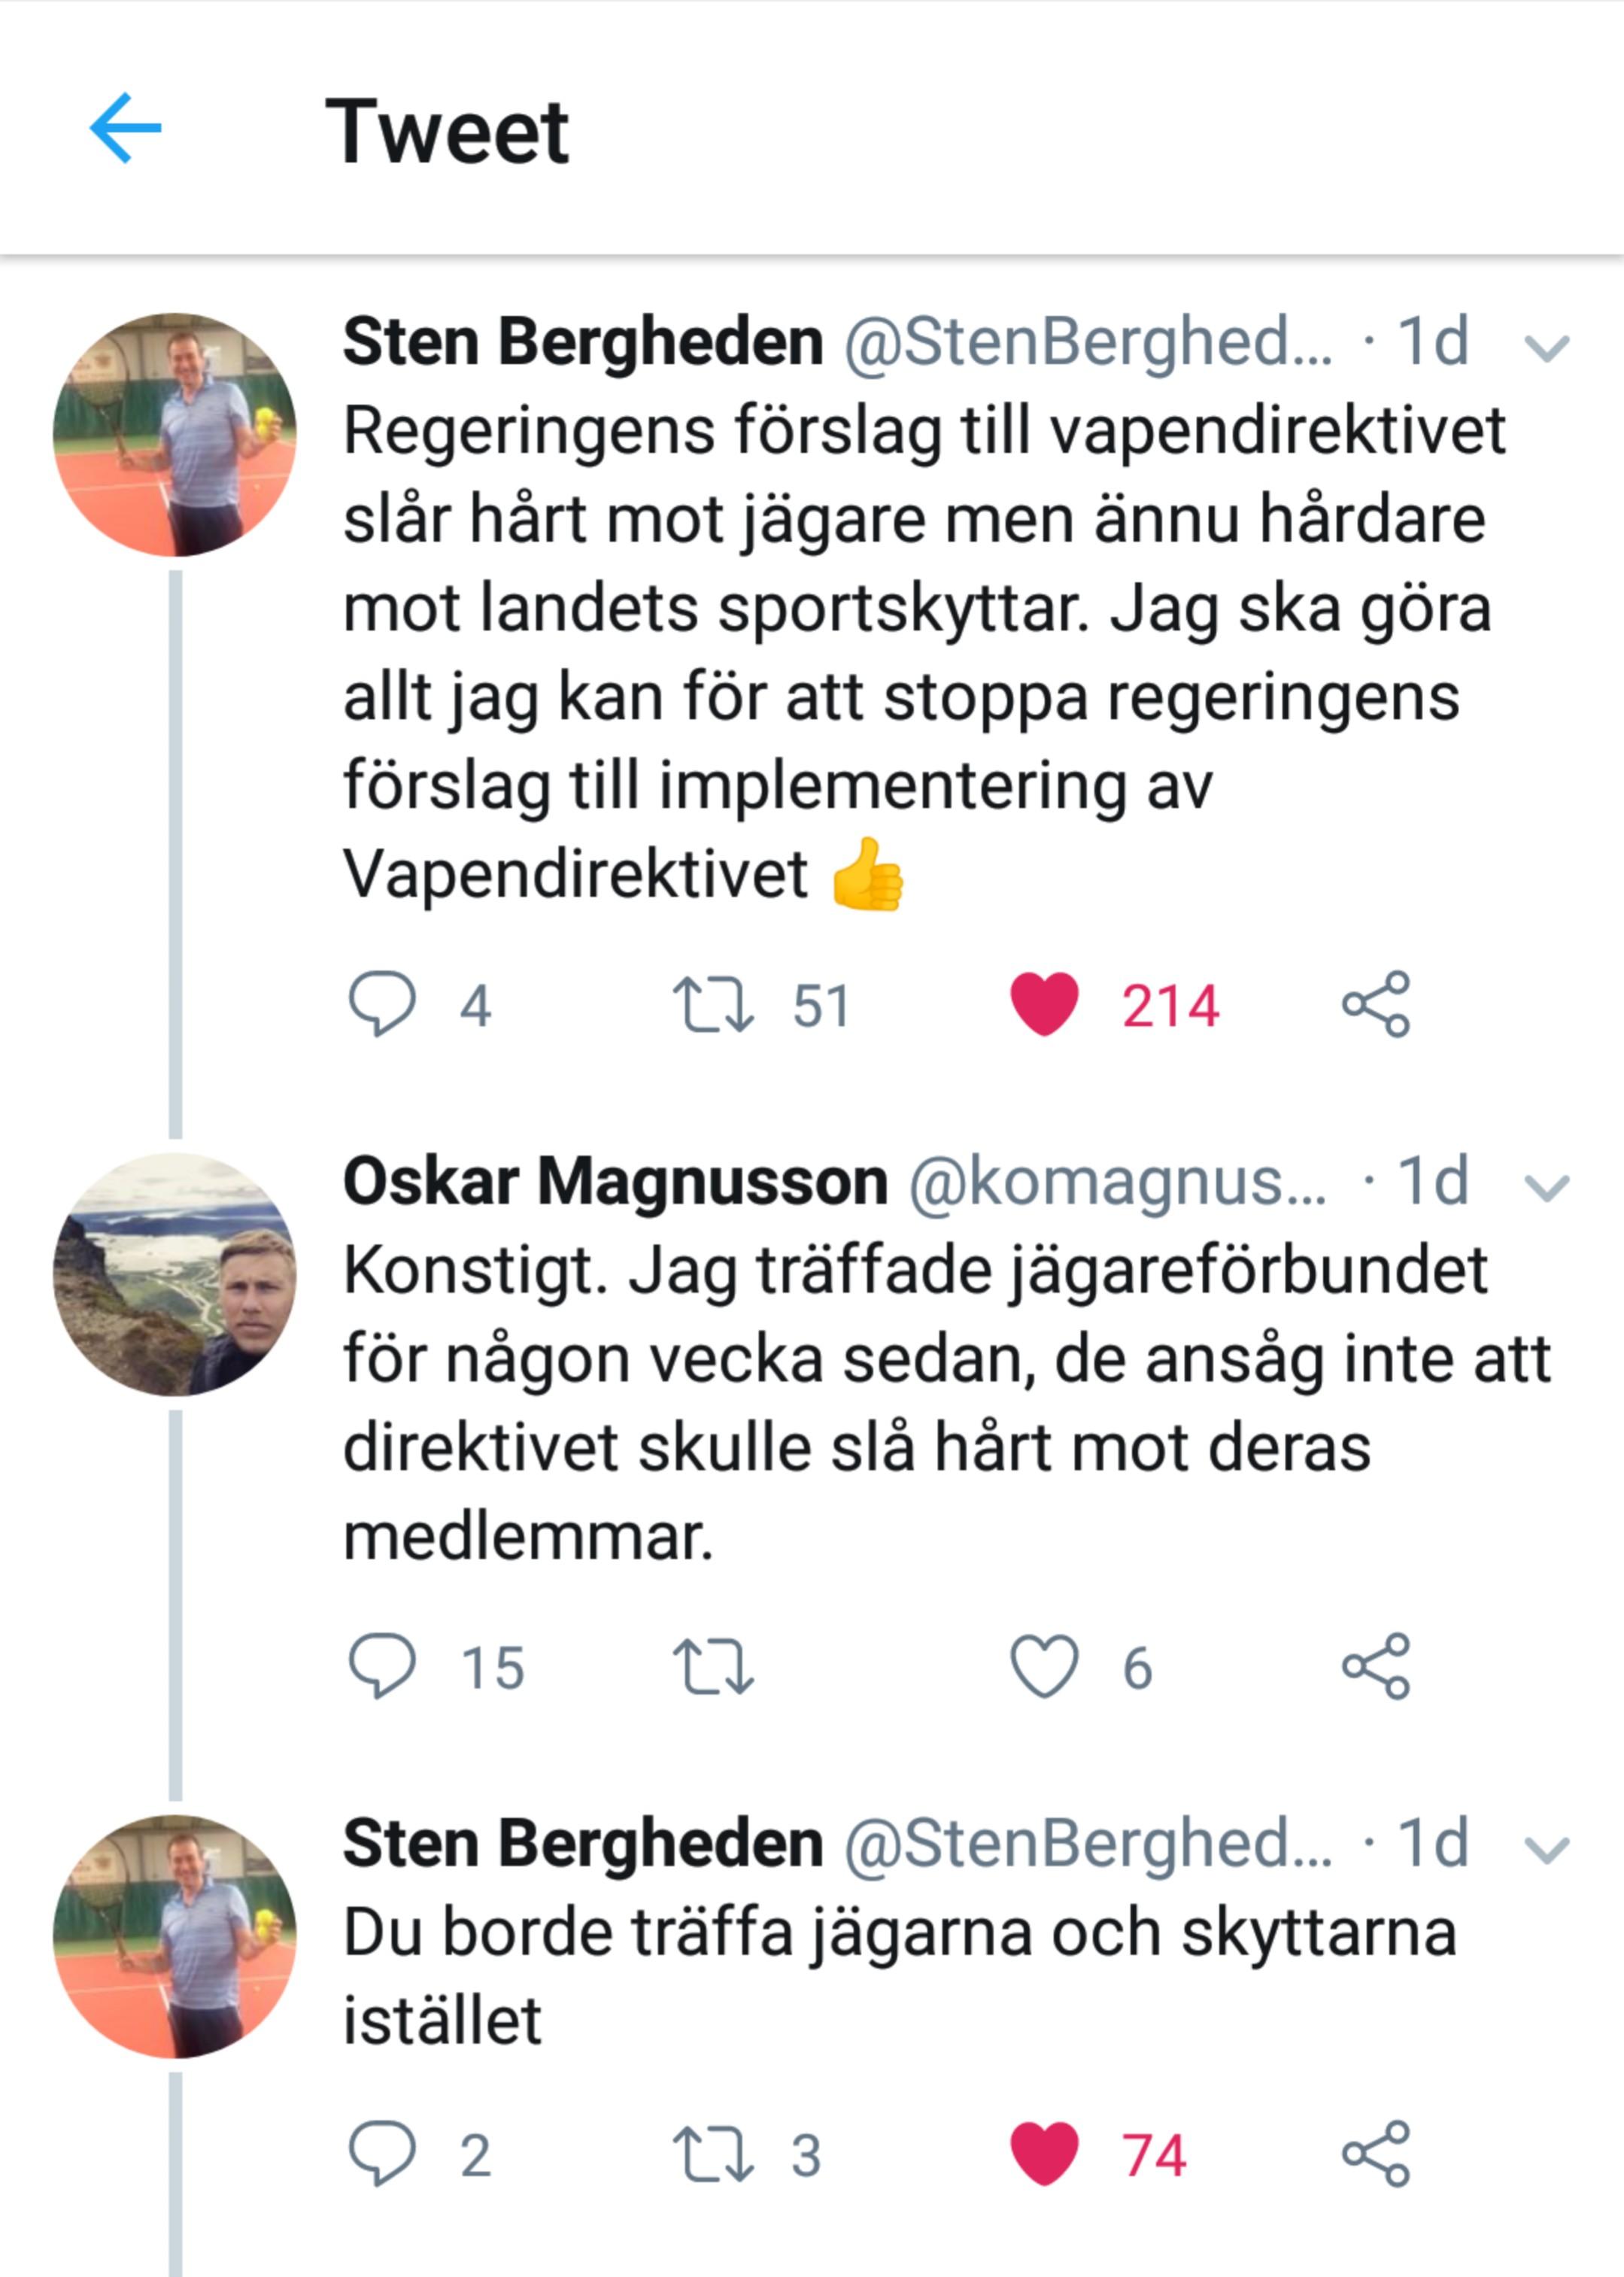Share the 'Du borde träffa' tweet
The width and height of the screenshot is (1624, 2277).
click(1376, 2152)
